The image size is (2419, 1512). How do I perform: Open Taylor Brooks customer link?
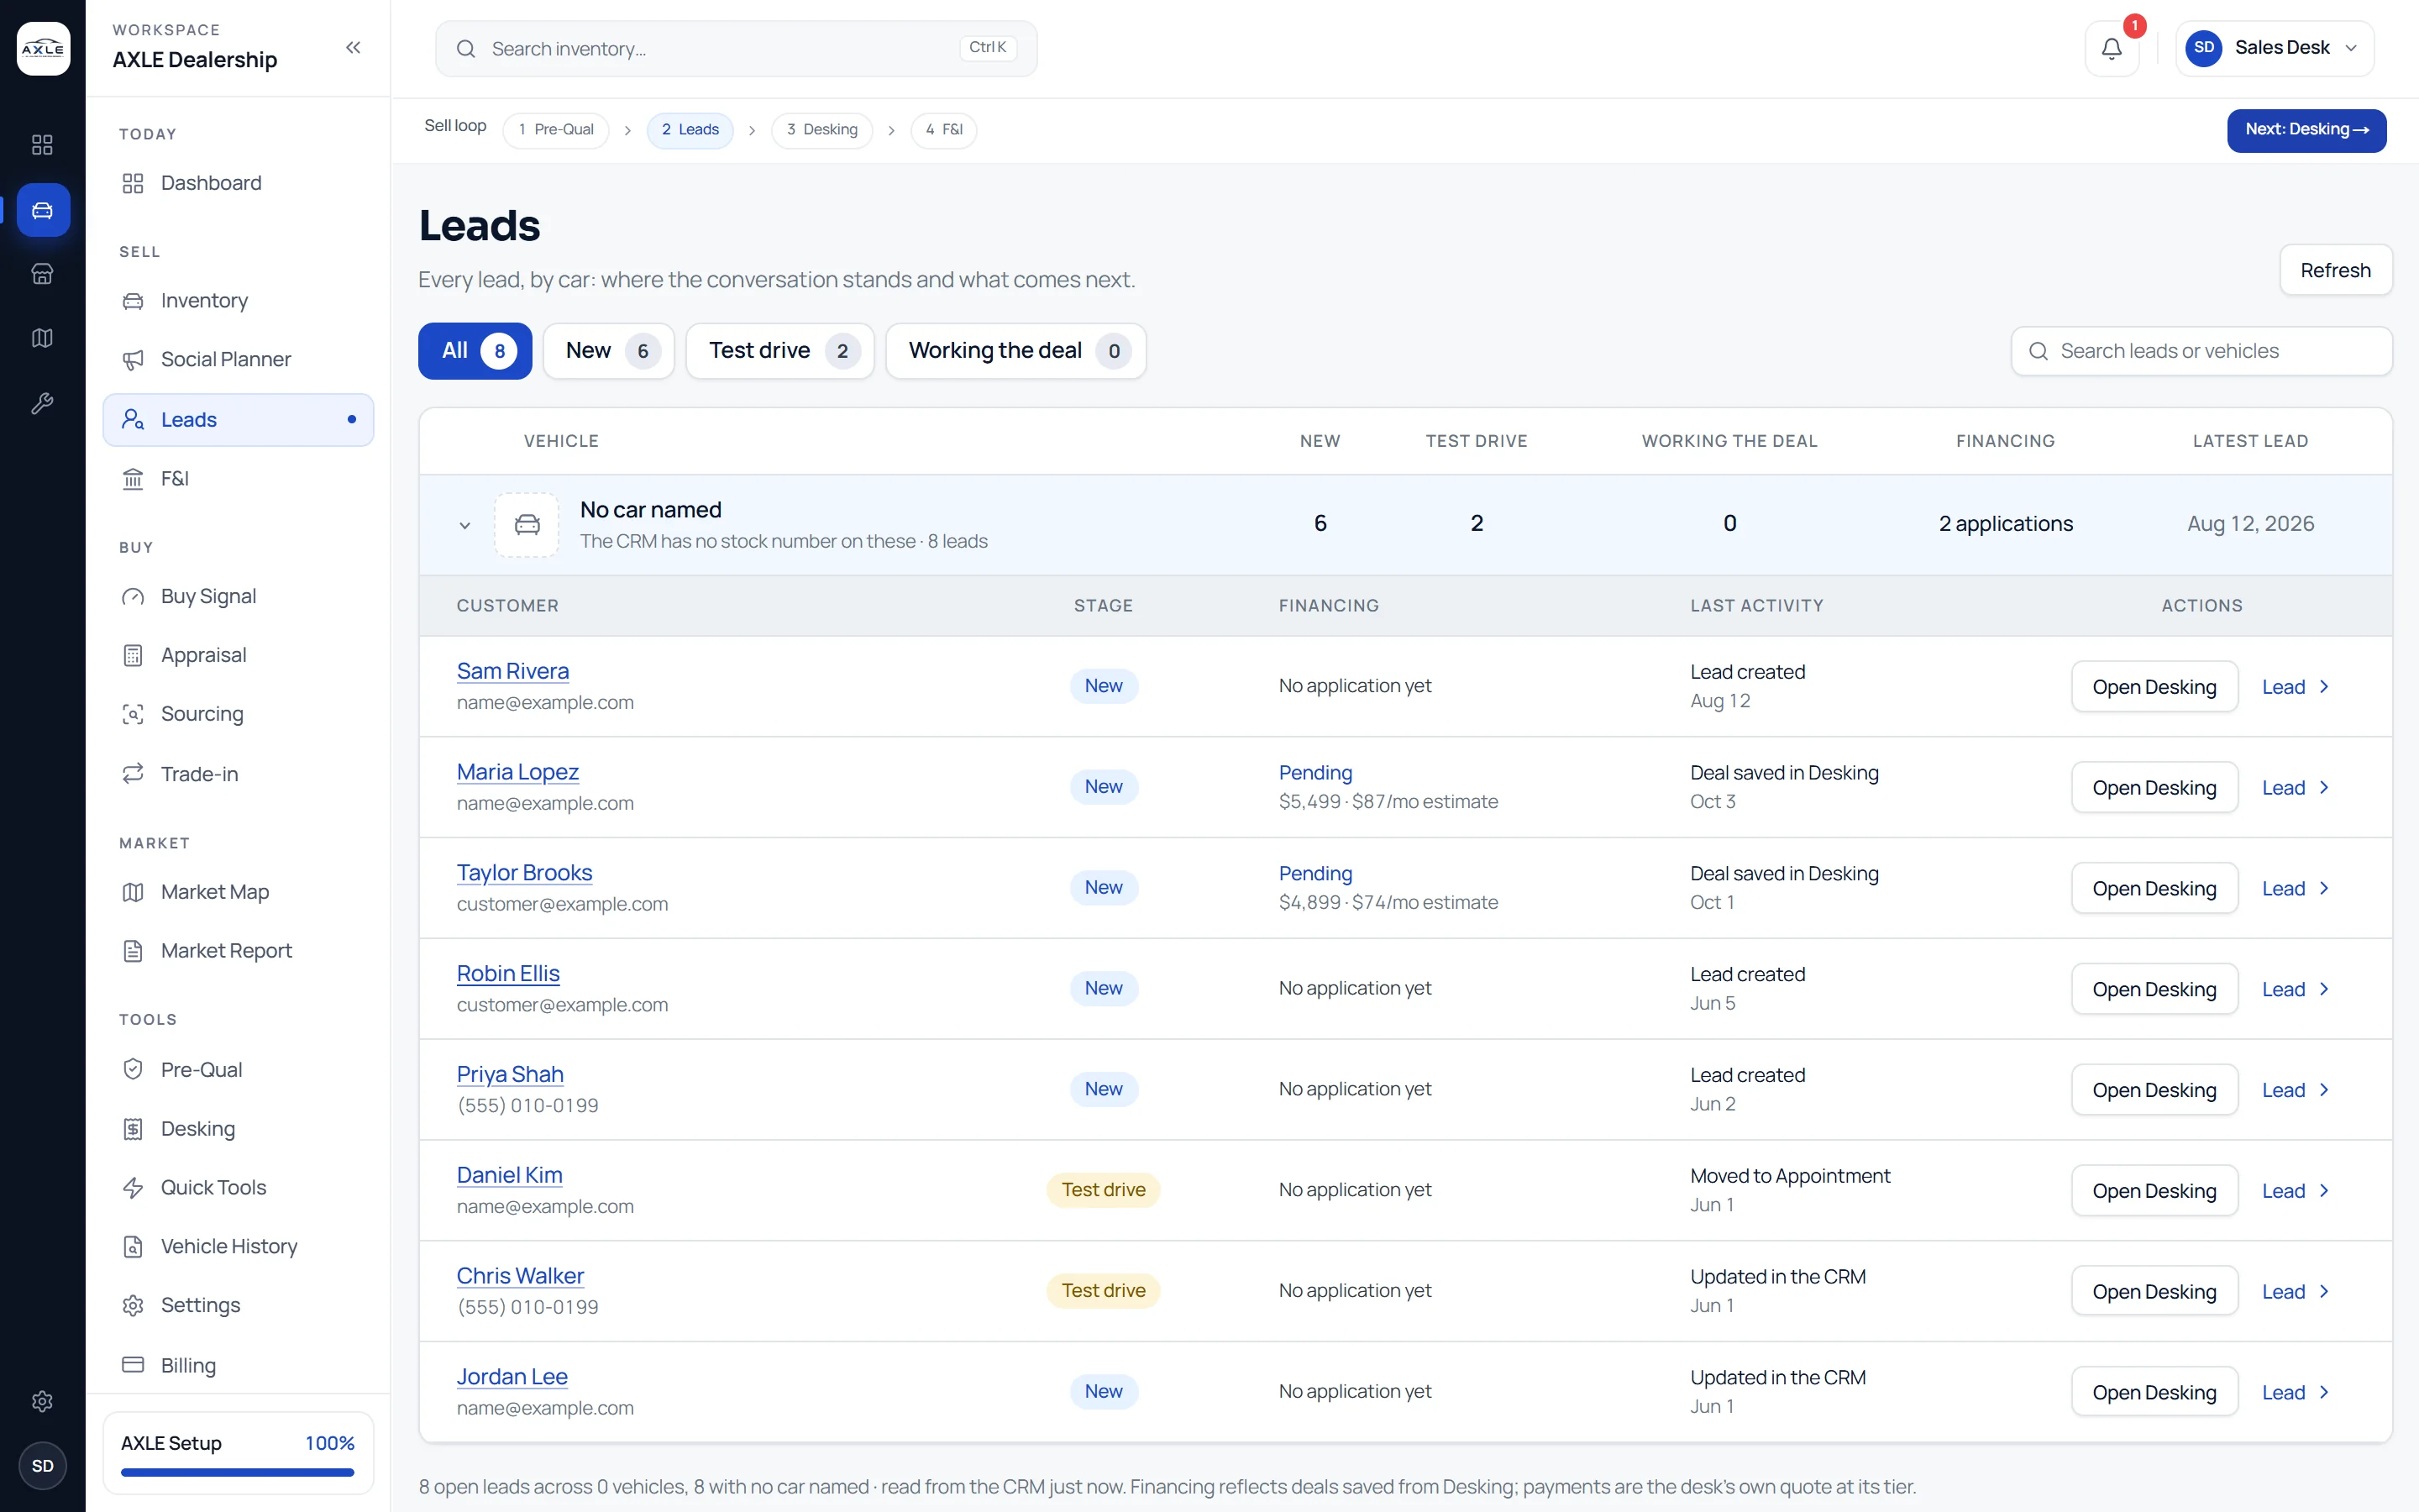point(524,873)
